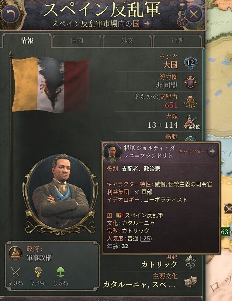The height and width of the screenshot is (301, 232).
Task: Click the state religion keys icon
Action: (190, 262)
